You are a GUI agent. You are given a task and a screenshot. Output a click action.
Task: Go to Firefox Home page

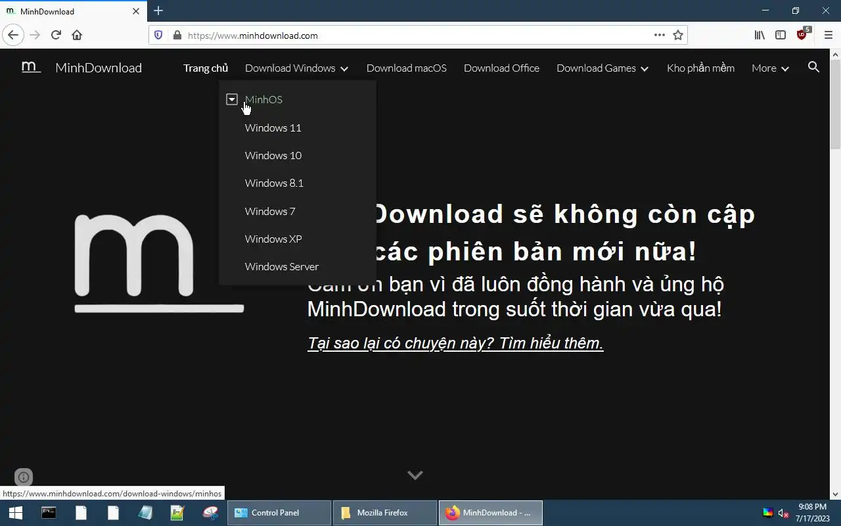tap(77, 35)
